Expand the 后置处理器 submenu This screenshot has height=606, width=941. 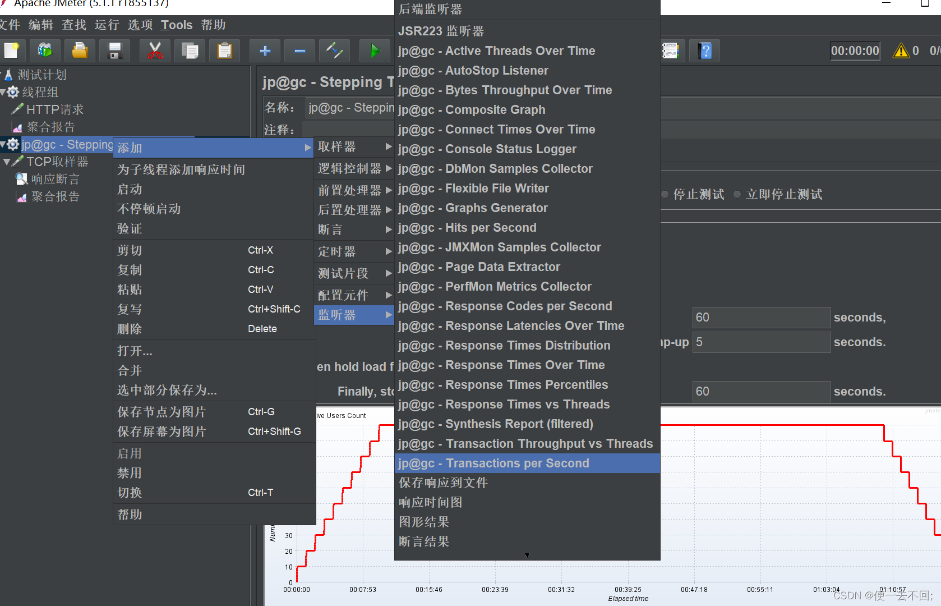[354, 210]
